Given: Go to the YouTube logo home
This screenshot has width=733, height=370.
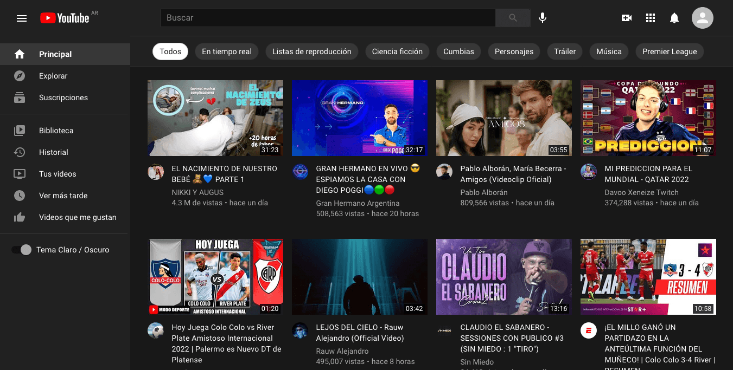Looking at the screenshot, I should [65, 18].
